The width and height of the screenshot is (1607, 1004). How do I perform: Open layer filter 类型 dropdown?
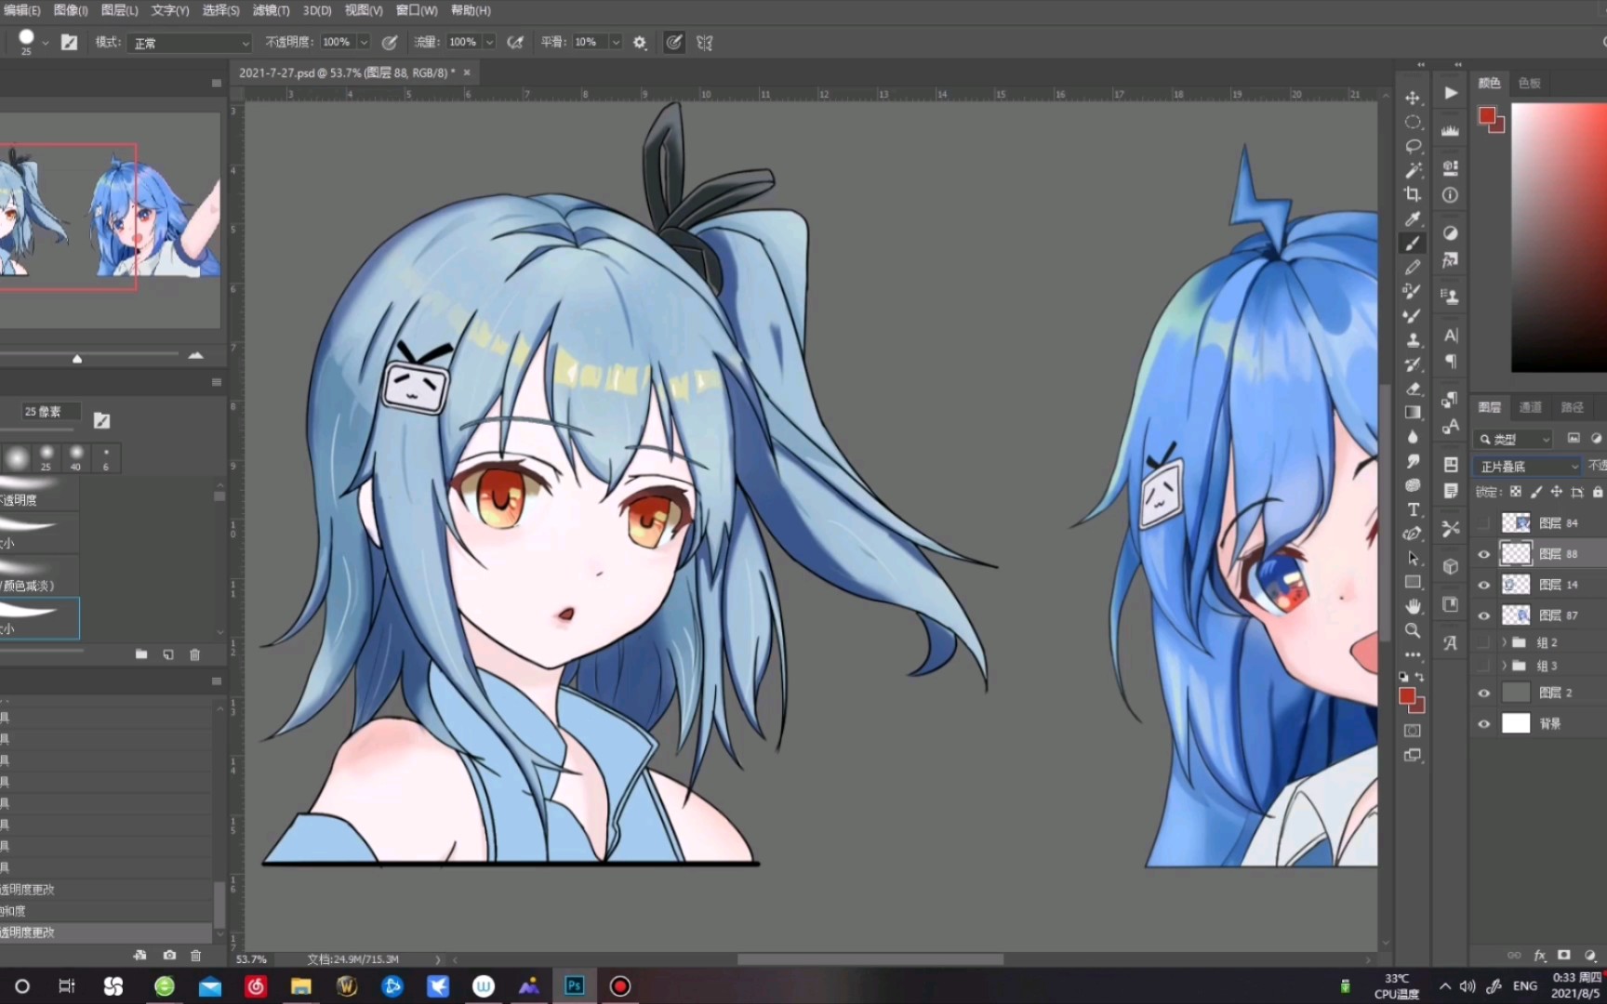1515,439
